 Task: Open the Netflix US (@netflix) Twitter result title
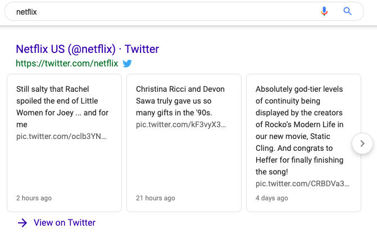tap(87, 49)
